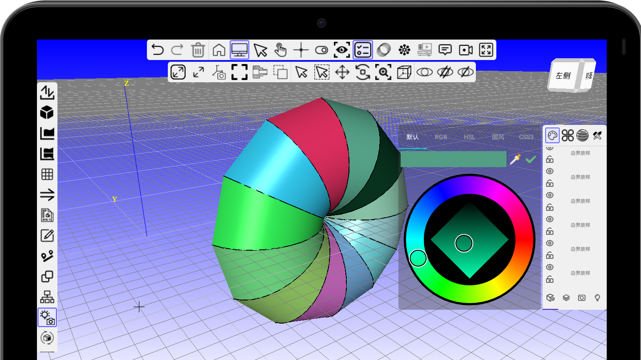This screenshot has width=641, height=360.
Task: Click the undo arrow in the top toolbar
Action: pos(158,50)
